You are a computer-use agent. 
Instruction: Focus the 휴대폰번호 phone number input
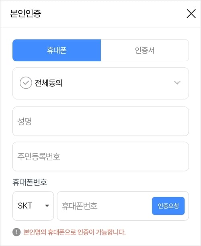105,206
